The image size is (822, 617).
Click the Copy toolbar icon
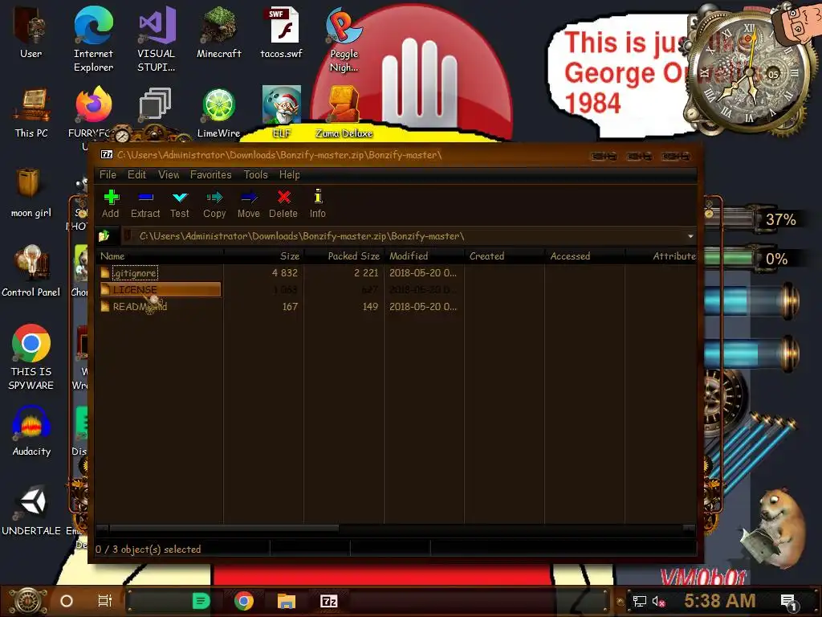tap(214, 203)
